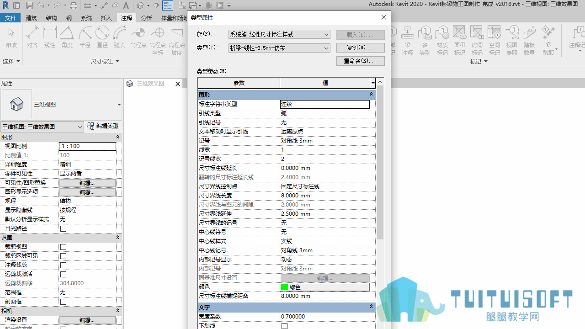This screenshot has width=585, height=329.
Task: Enable the 裁剪视图 checkbox
Action: click(x=63, y=247)
